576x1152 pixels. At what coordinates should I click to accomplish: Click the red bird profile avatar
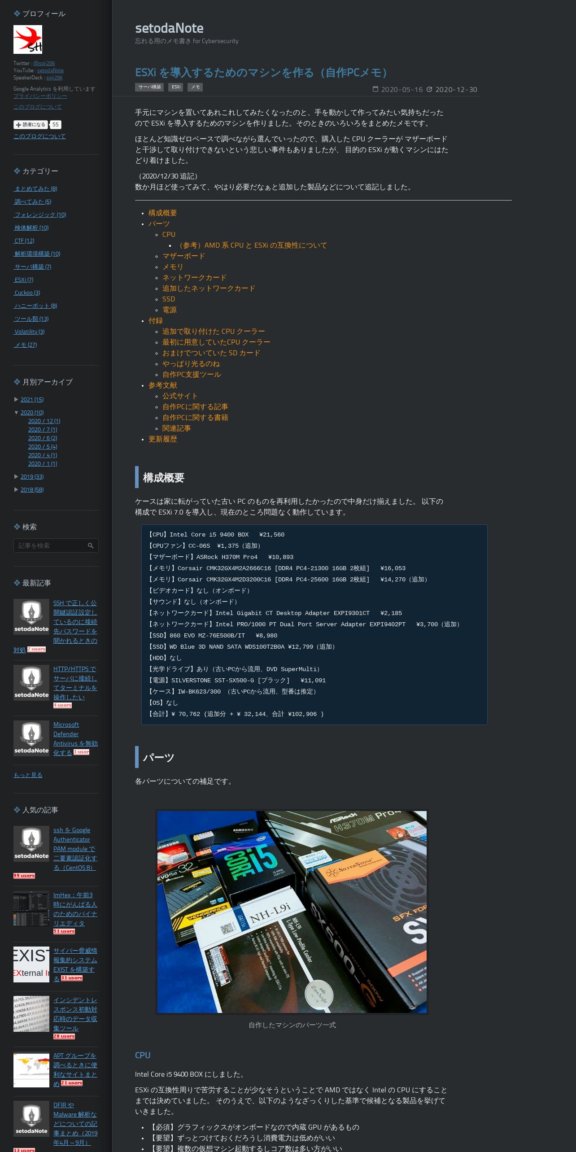pyautogui.click(x=28, y=39)
